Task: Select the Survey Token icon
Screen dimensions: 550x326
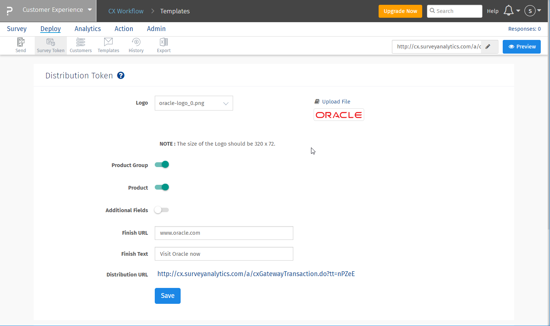Action: click(51, 45)
